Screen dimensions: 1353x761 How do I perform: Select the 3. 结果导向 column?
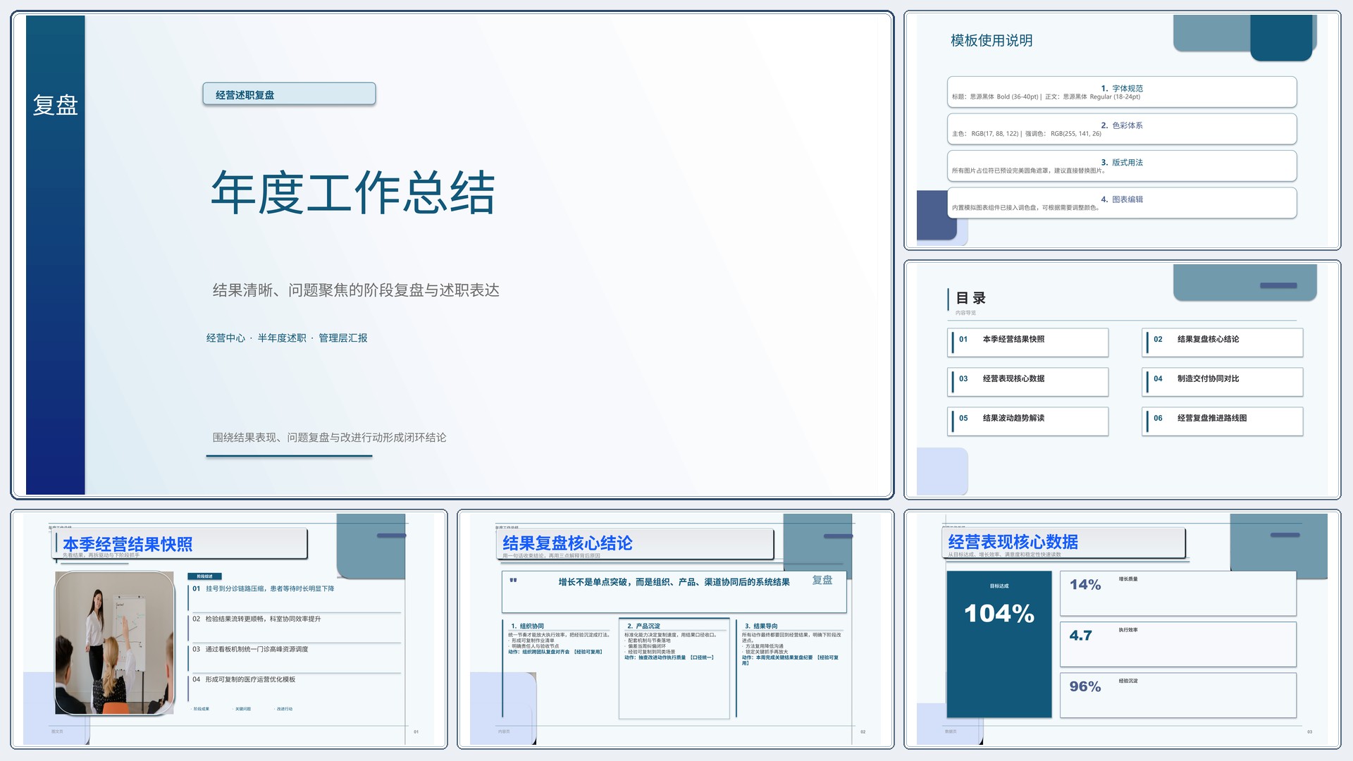pos(791,668)
